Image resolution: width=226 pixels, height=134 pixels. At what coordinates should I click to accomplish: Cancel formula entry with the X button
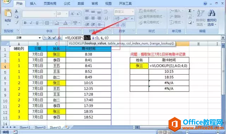point(49,38)
